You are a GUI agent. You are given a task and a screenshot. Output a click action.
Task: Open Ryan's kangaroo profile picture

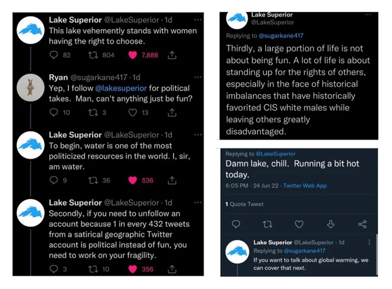pos(31,87)
